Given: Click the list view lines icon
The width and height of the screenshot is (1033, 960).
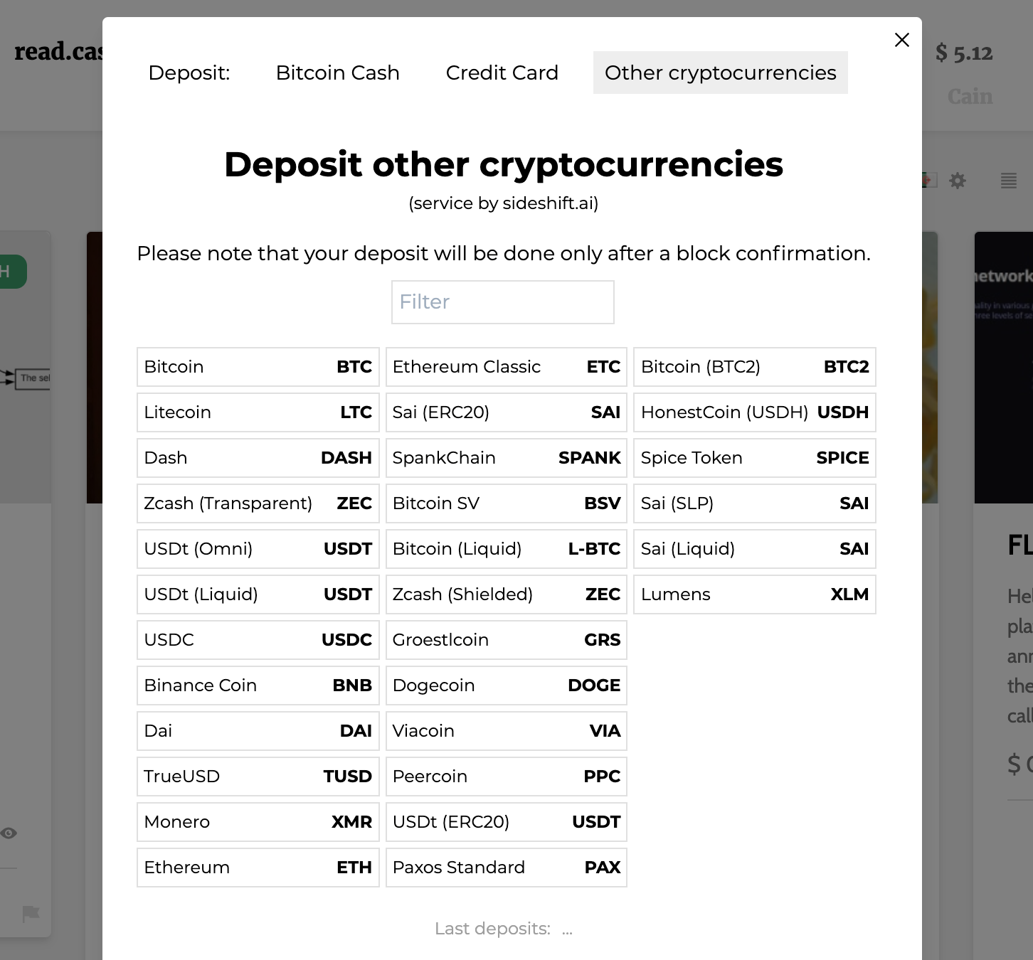Looking at the screenshot, I should tap(1009, 181).
